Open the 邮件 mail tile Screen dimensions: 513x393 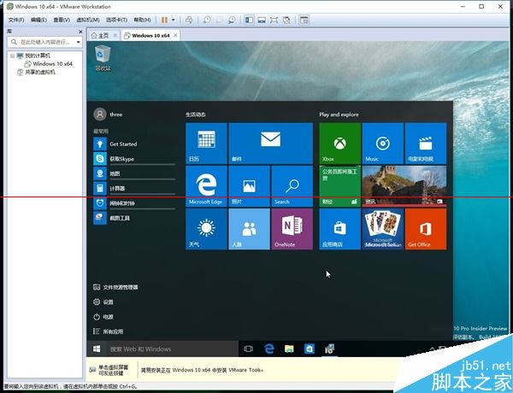click(x=271, y=143)
